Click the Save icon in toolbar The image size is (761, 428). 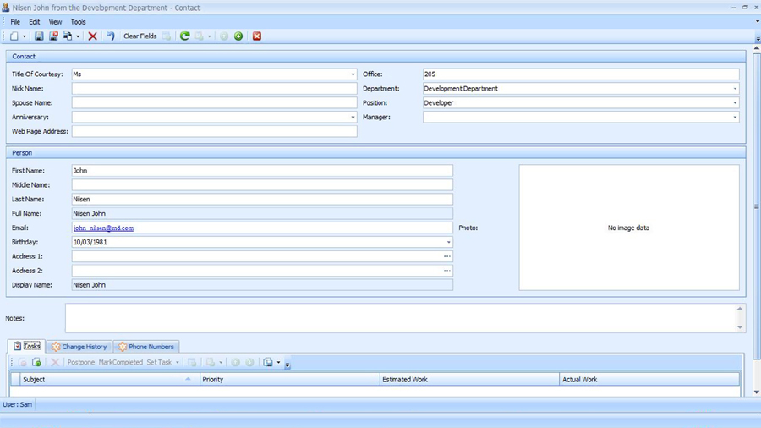tap(39, 36)
